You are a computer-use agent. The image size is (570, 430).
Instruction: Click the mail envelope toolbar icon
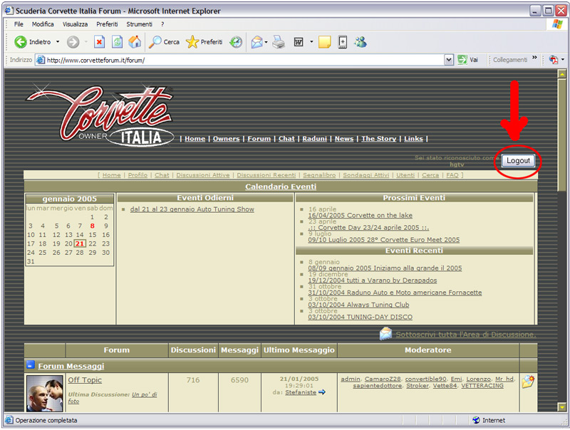click(x=256, y=42)
